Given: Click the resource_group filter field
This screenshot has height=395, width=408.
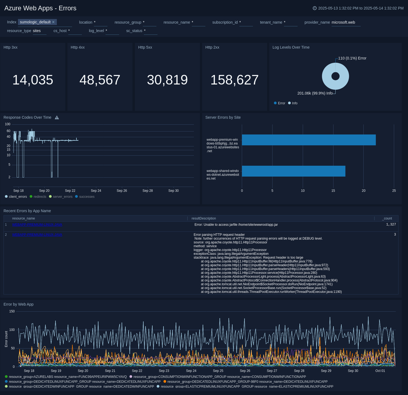Looking at the screenshot, I should [149, 23].
